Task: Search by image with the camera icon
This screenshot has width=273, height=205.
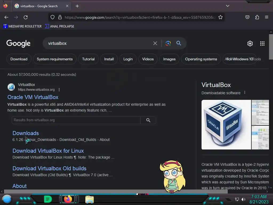Action: click(168, 43)
